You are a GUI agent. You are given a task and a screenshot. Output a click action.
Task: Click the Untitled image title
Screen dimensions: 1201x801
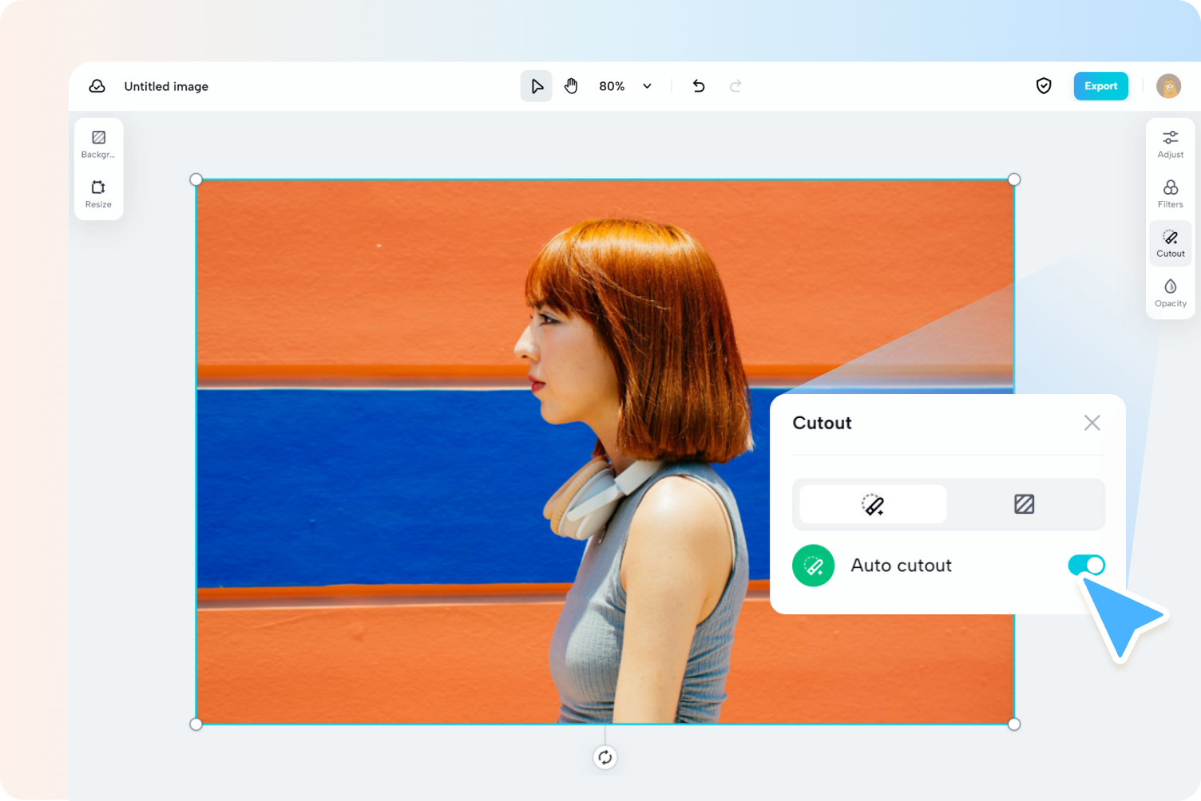click(166, 86)
